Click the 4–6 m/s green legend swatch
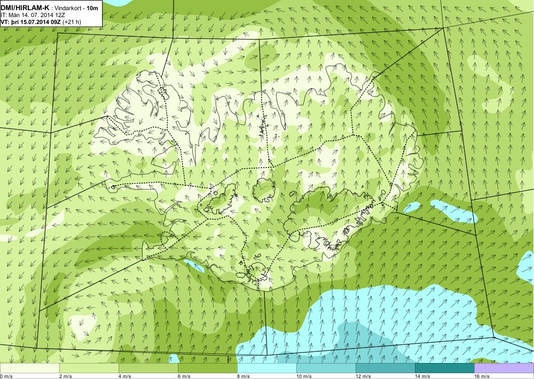534x379 pixels. pos(148,368)
